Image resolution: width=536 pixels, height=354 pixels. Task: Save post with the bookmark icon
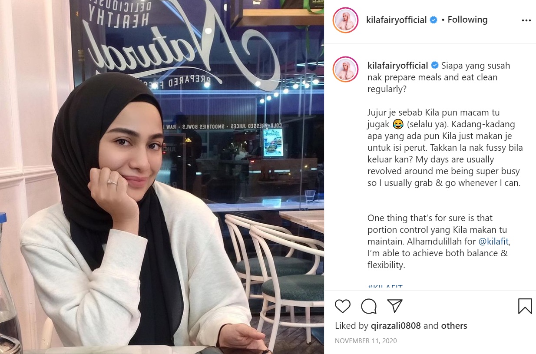click(525, 306)
